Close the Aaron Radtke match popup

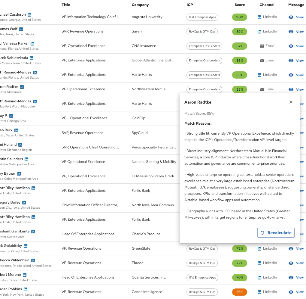(291, 102)
